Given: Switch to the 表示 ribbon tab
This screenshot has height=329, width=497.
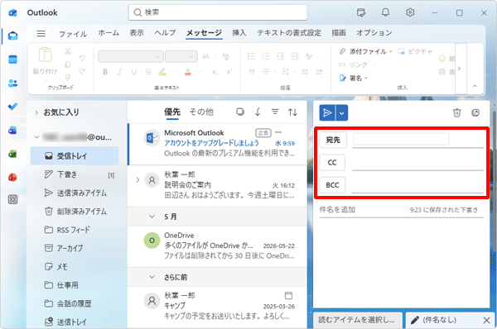Looking at the screenshot, I should tap(137, 33).
